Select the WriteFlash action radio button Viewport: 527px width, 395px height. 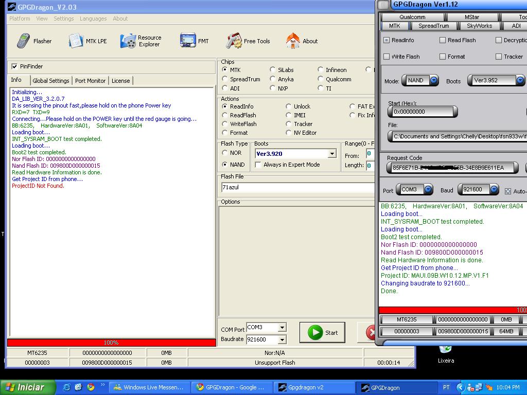click(225, 123)
